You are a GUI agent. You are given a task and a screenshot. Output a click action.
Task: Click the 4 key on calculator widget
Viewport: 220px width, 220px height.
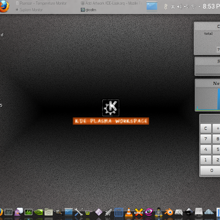pyautogui.click(x=206, y=150)
